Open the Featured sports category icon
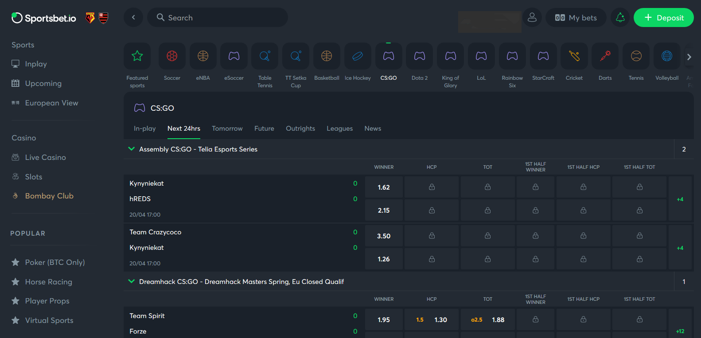Viewport: 701px width, 338px height. (137, 56)
